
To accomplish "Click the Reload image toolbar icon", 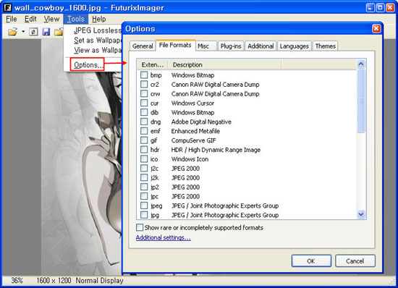I will coord(33,32).
